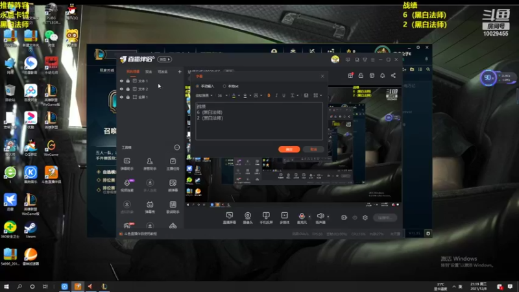The image size is (519, 292).
Task: Toggle bold formatting in subtitle dialog
Action: tap(269, 95)
